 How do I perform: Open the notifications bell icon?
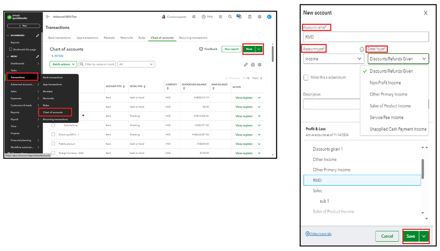click(x=239, y=17)
